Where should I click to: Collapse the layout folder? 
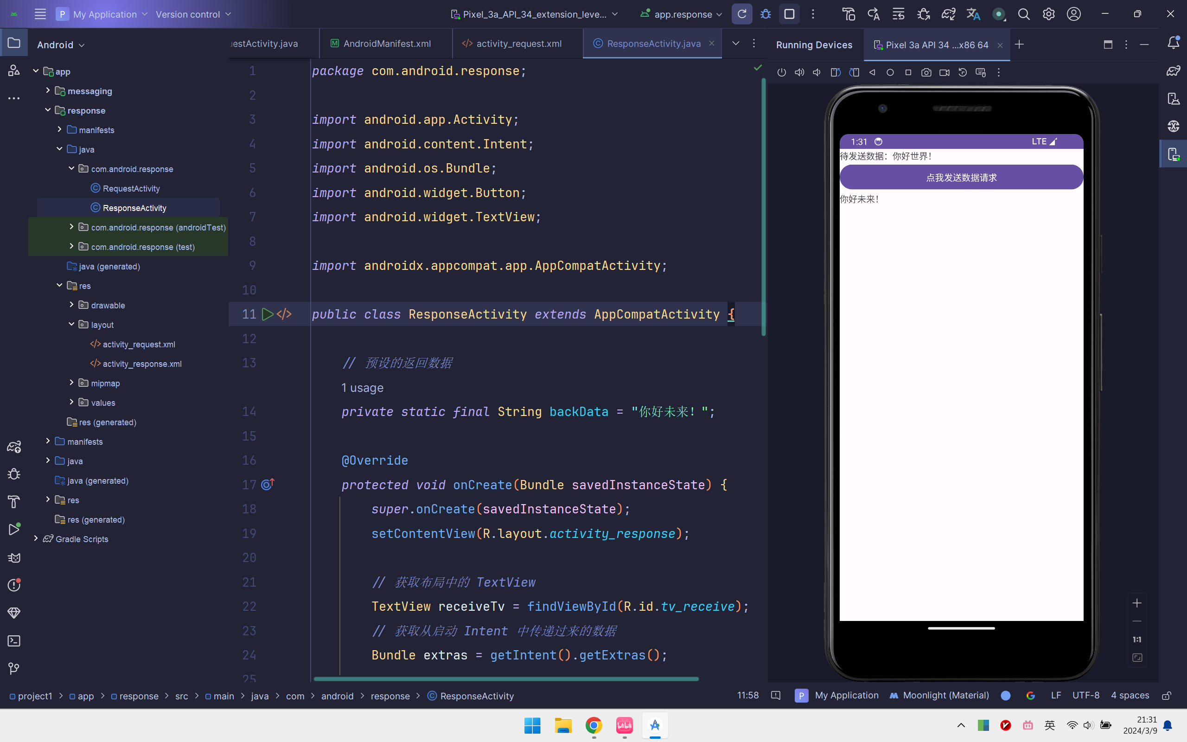[x=71, y=324]
